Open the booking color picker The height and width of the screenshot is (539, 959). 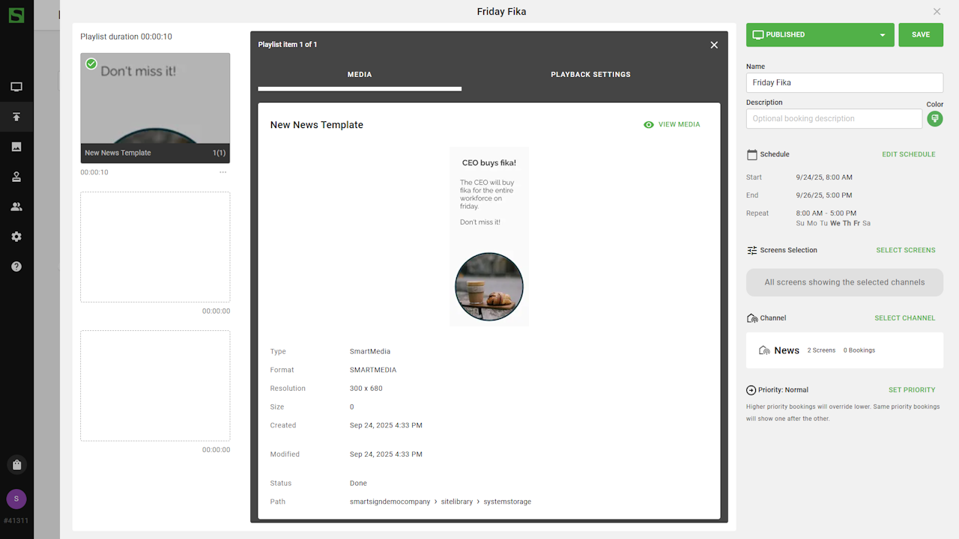click(934, 119)
